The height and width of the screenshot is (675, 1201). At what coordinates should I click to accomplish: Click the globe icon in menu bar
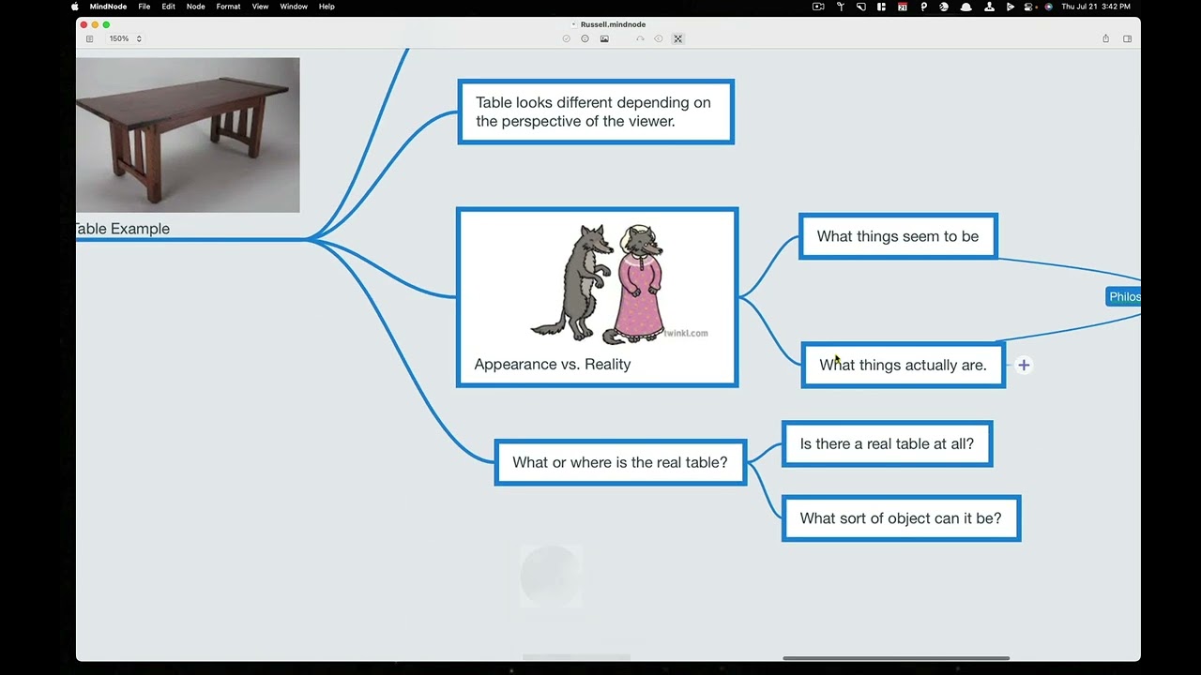click(x=944, y=7)
